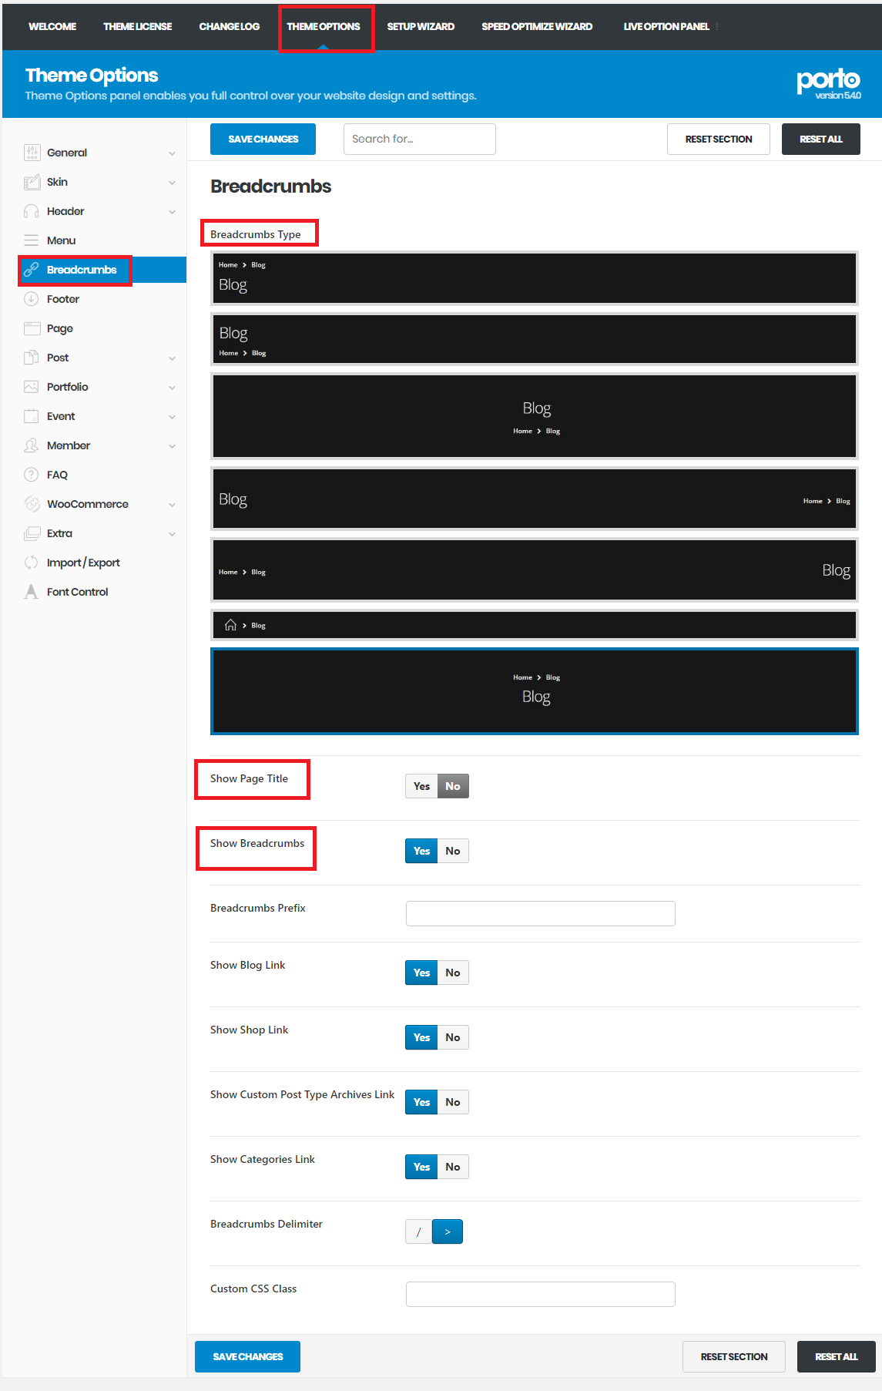Open the Live Option Panel tab
882x1391 pixels.
pyautogui.click(x=666, y=26)
